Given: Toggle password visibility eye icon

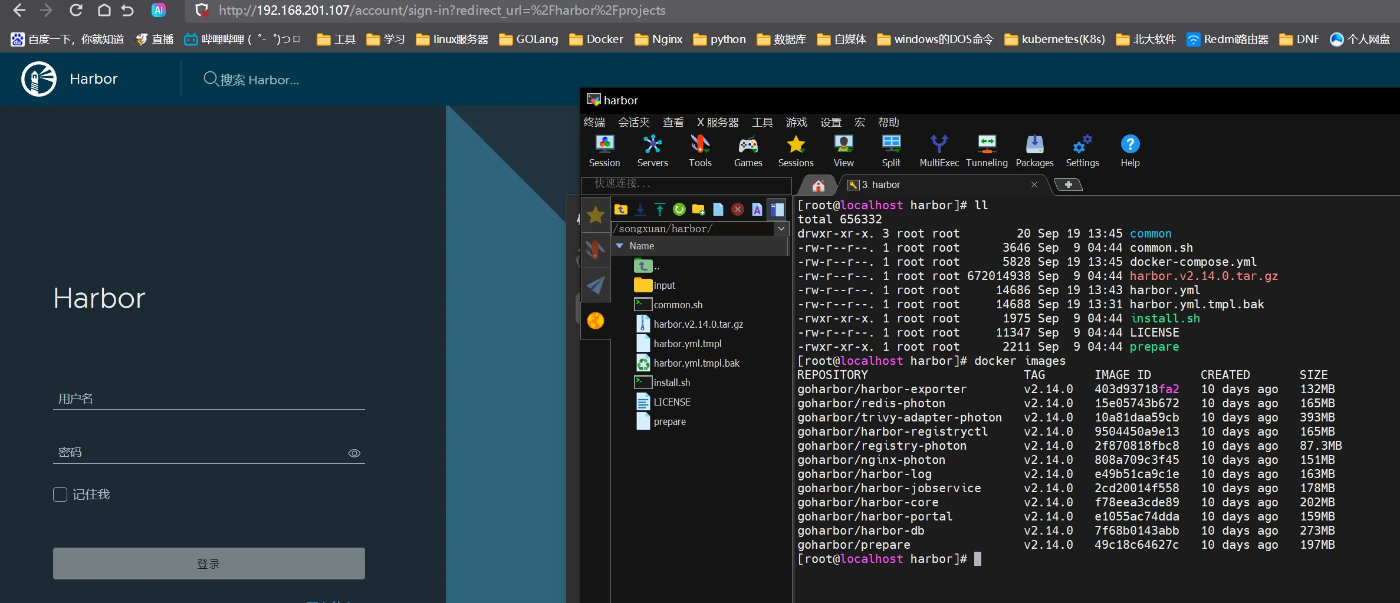Looking at the screenshot, I should pos(354,453).
